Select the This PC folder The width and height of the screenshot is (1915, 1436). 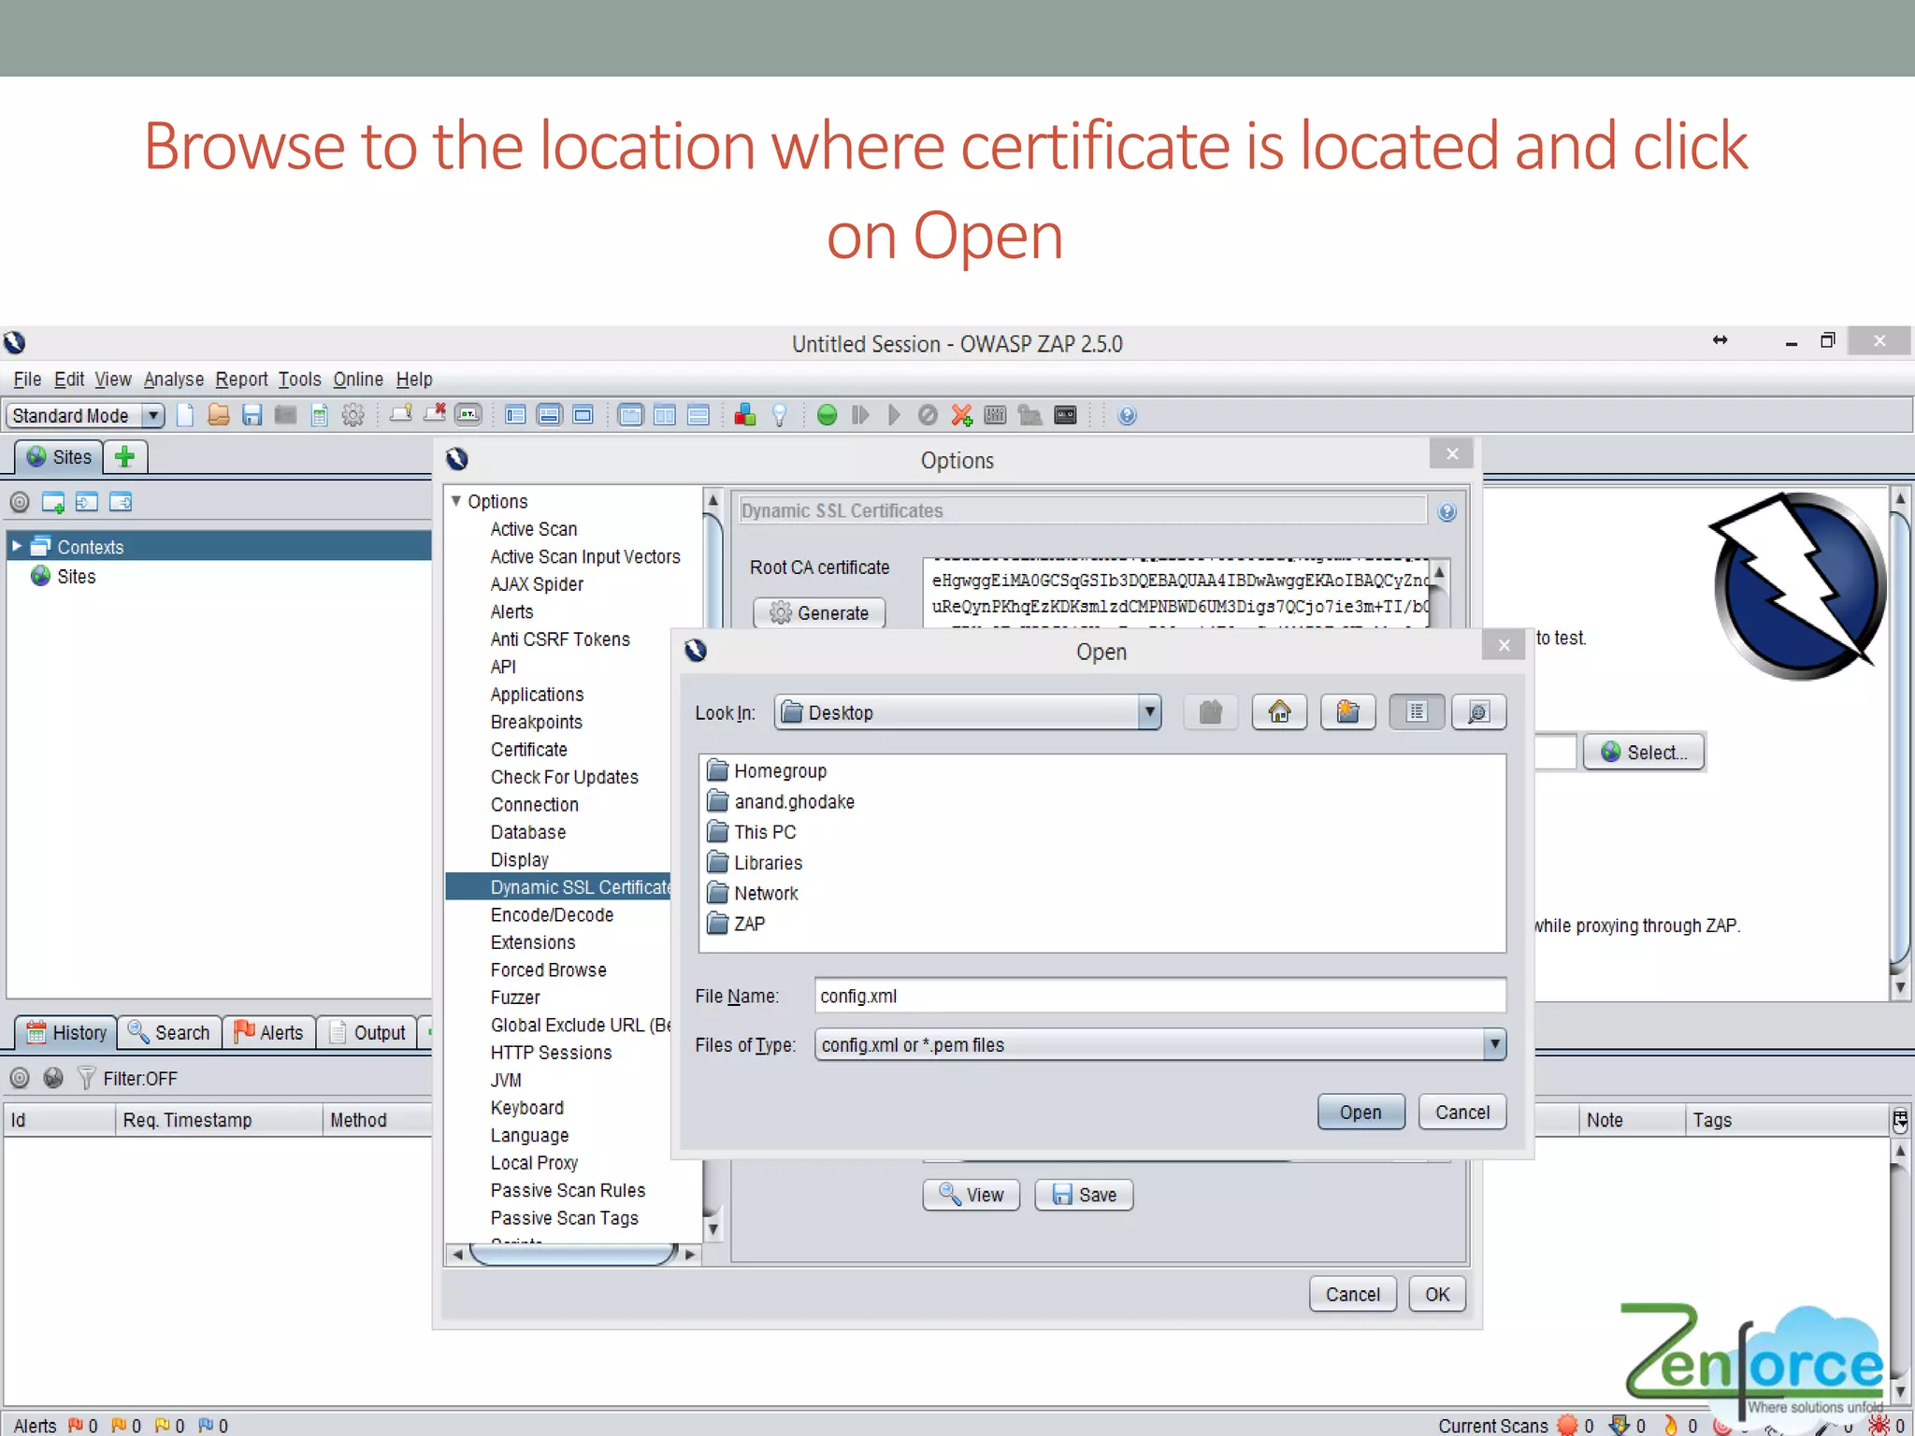[x=752, y=832]
